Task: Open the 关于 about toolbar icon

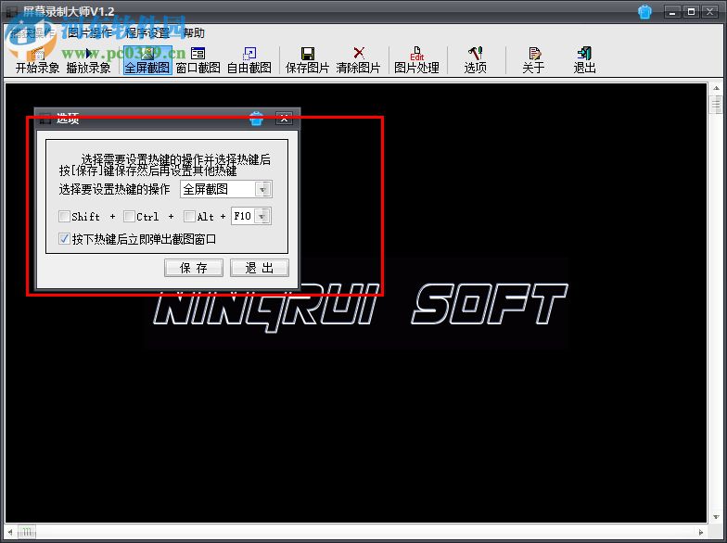Action: click(534, 60)
